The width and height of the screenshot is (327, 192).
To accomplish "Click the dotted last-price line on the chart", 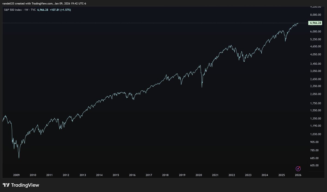I will point(163,23).
